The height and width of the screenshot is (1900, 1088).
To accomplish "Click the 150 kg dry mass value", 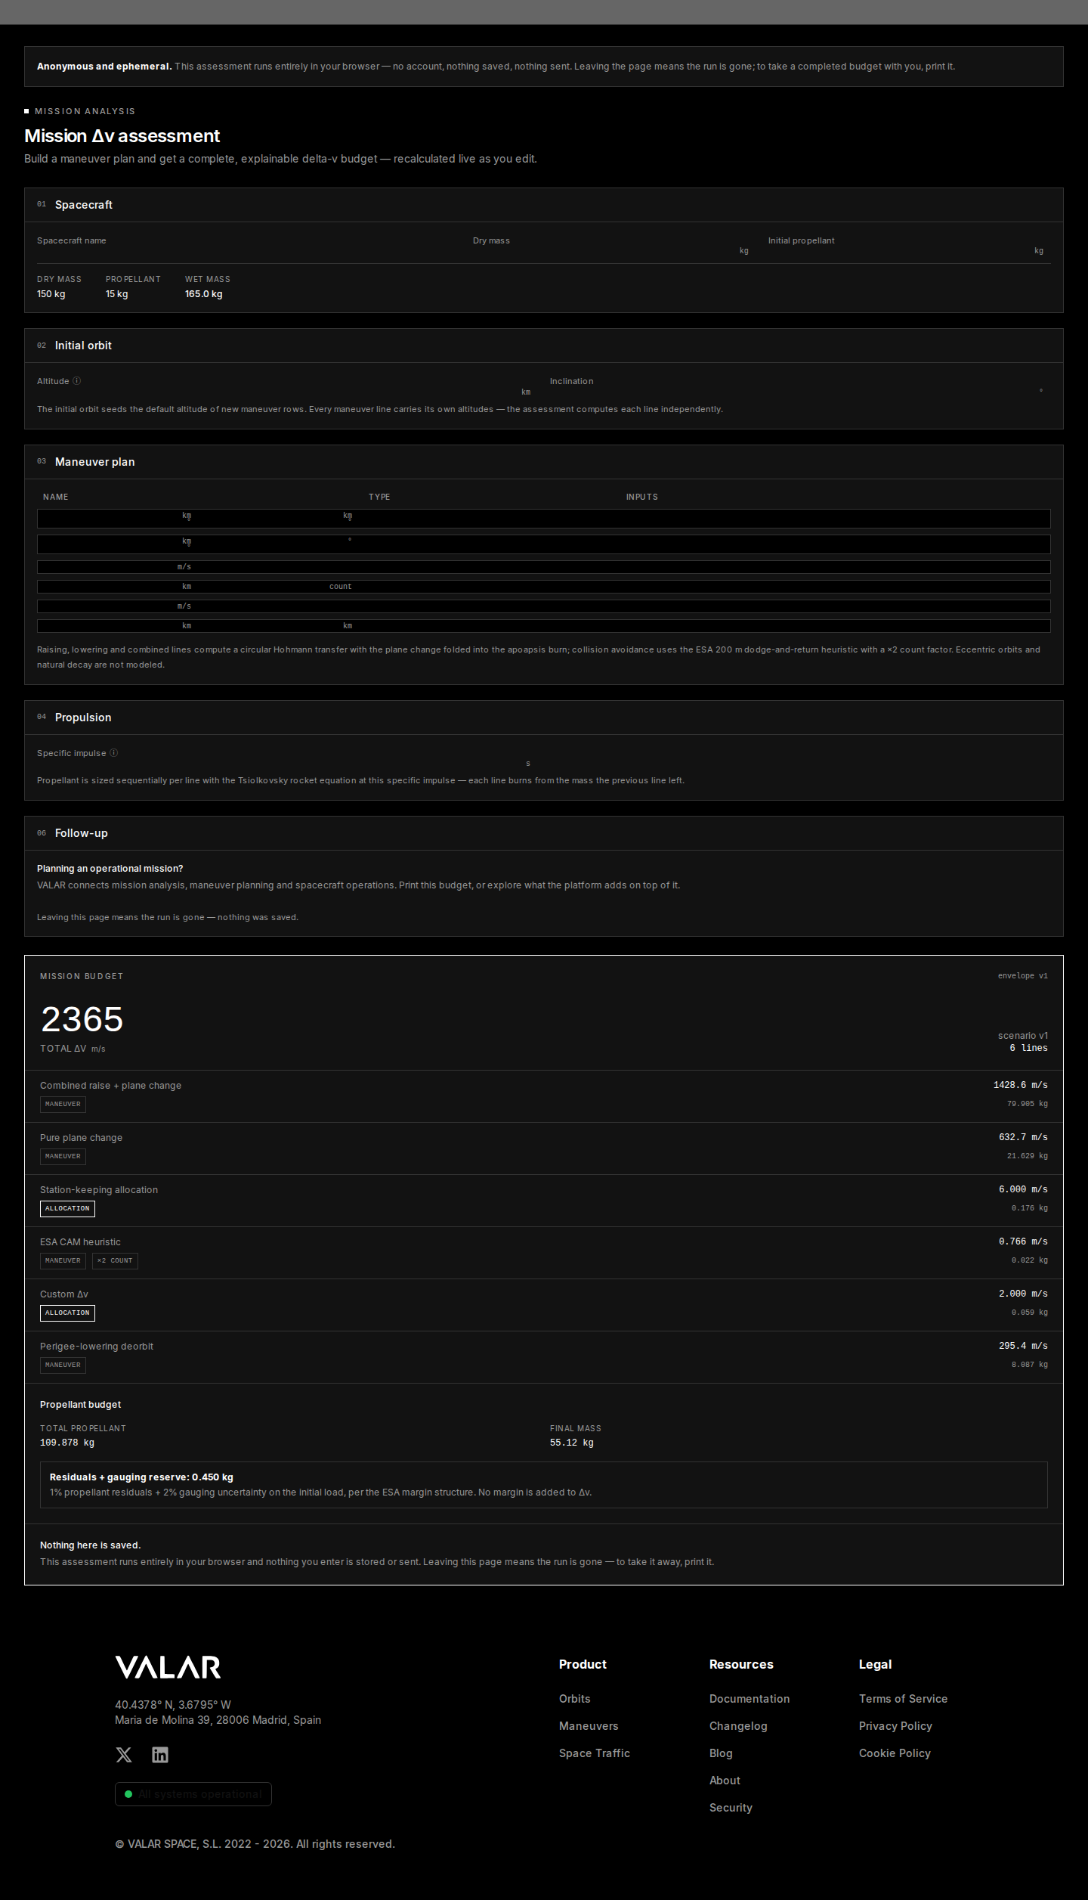I will 51,294.
